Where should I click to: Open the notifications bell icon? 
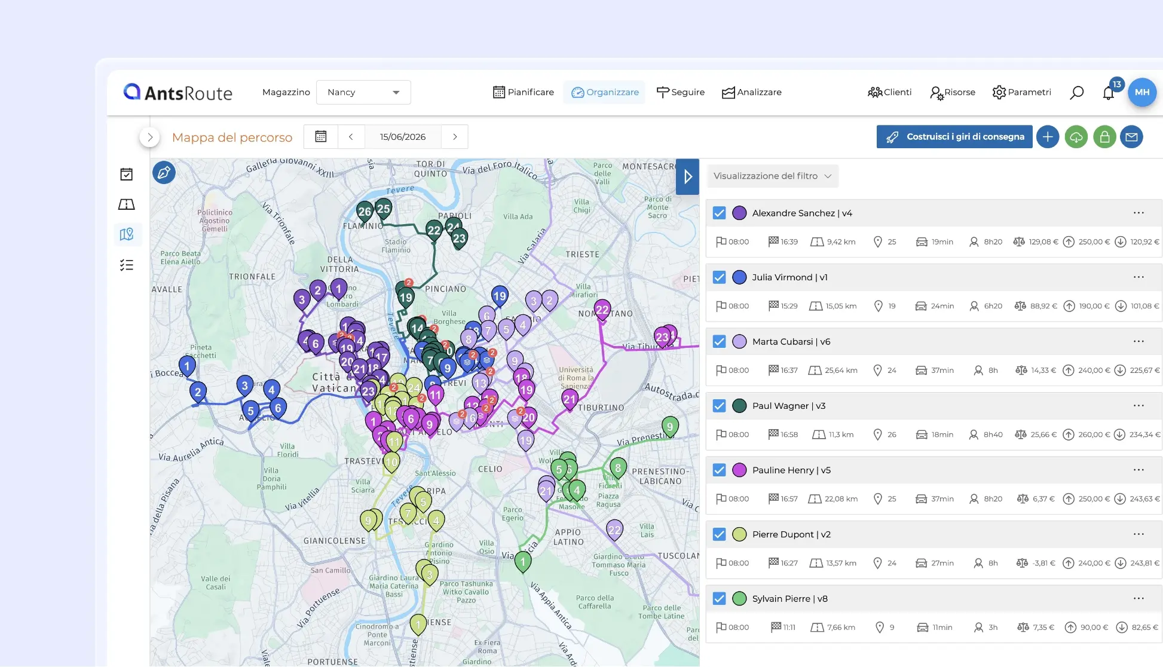1109,93
